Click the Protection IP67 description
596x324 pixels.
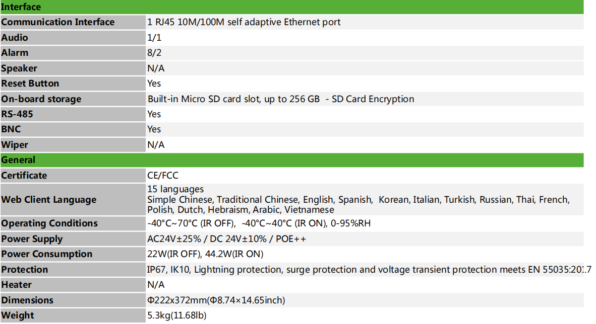coord(369,269)
